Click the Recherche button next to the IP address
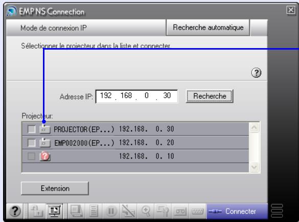 [210, 96]
